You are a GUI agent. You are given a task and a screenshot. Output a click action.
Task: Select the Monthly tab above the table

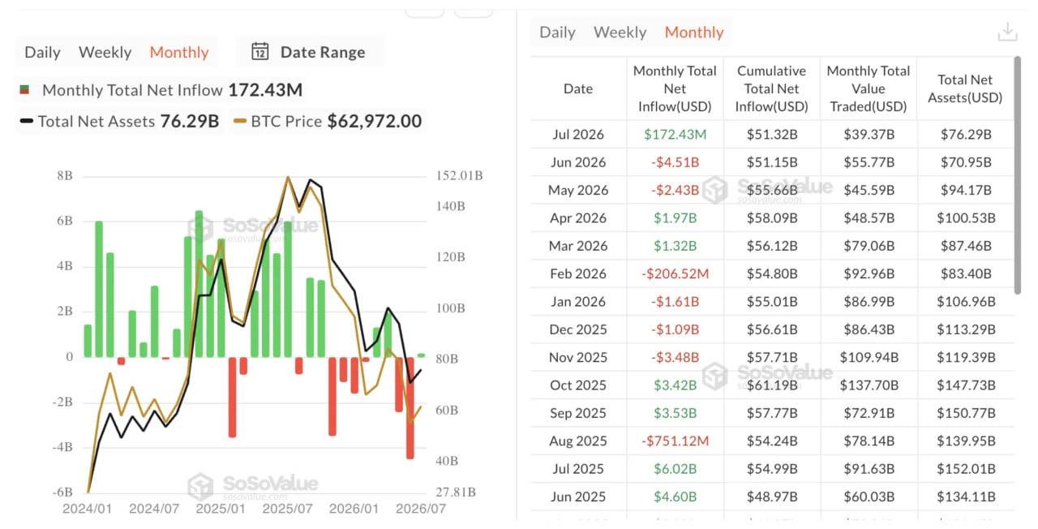tap(694, 32)
